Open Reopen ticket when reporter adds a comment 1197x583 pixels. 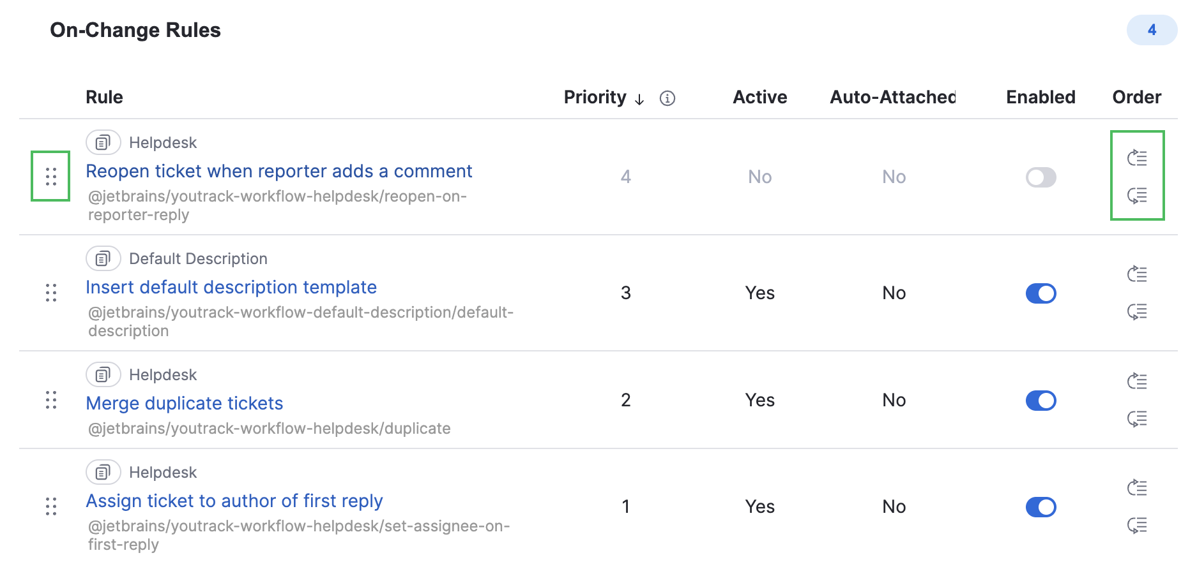tap(278, 171)
